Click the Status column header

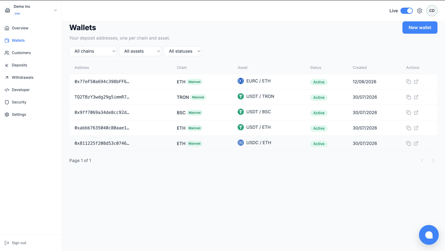(x=316, y=68)
